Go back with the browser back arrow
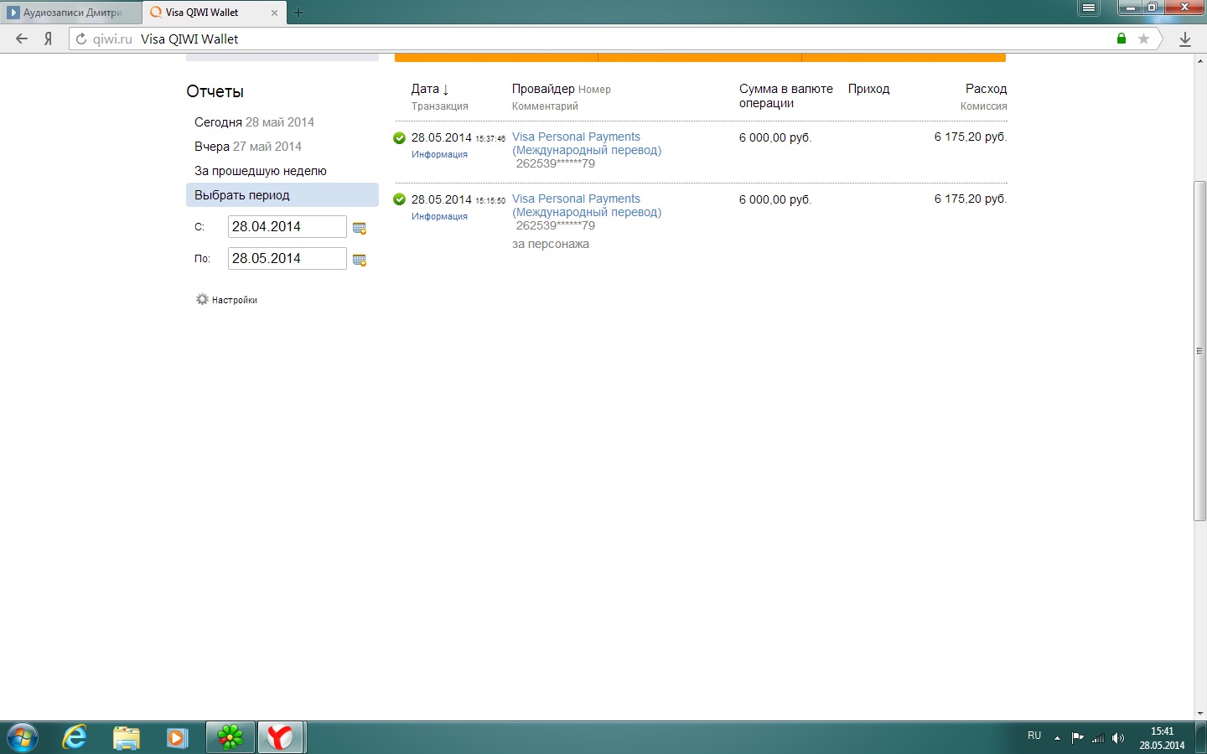The height and width of the screenshot is (754, 1207). click(22, 39)
